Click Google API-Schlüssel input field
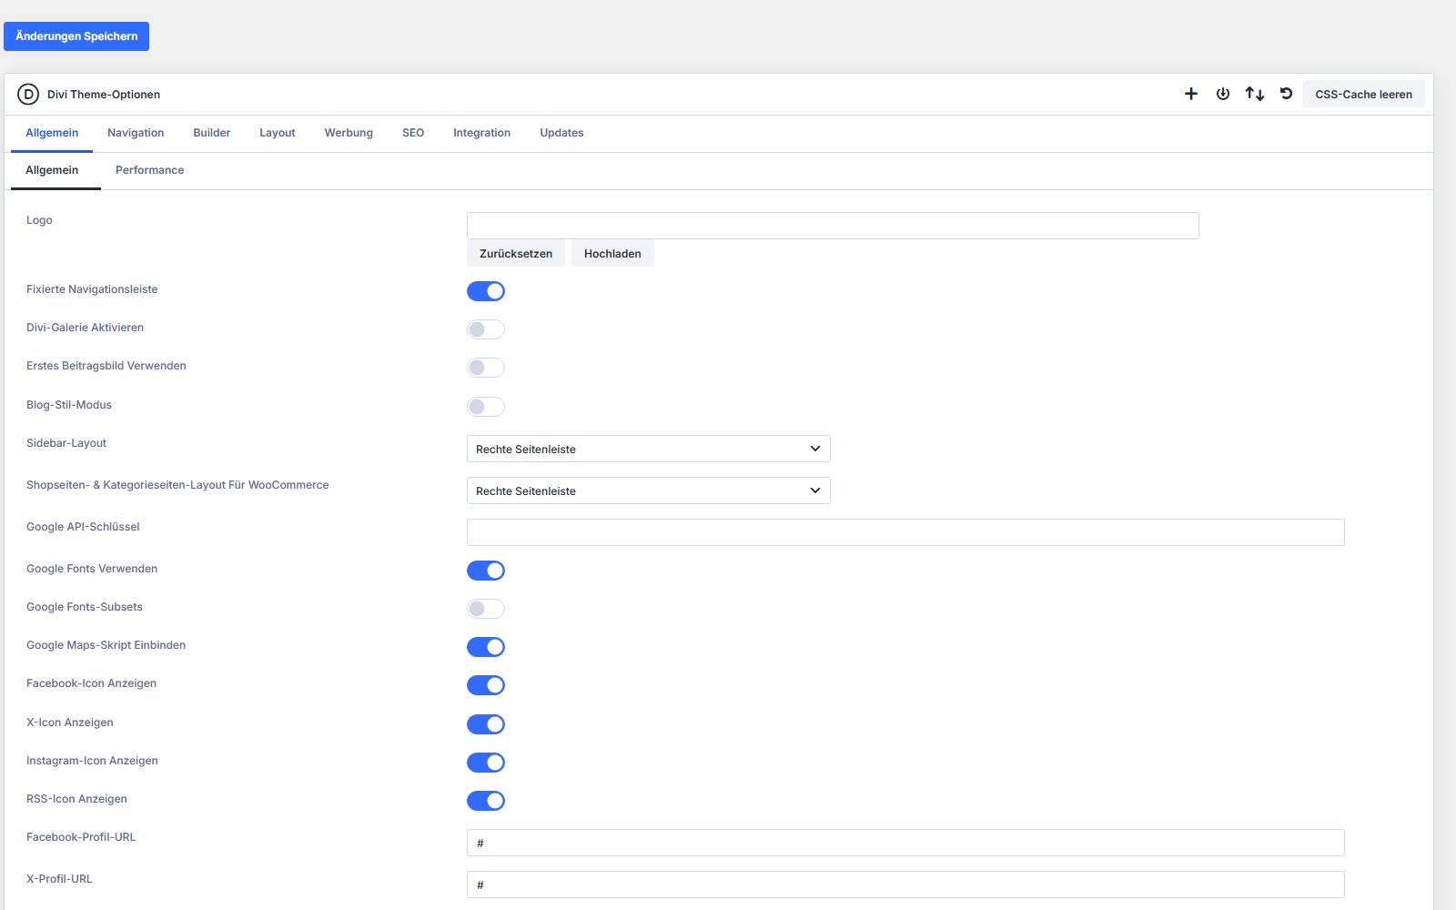Image resolution: width=1456 pixels, height=910 pixels. coord(905,532)
